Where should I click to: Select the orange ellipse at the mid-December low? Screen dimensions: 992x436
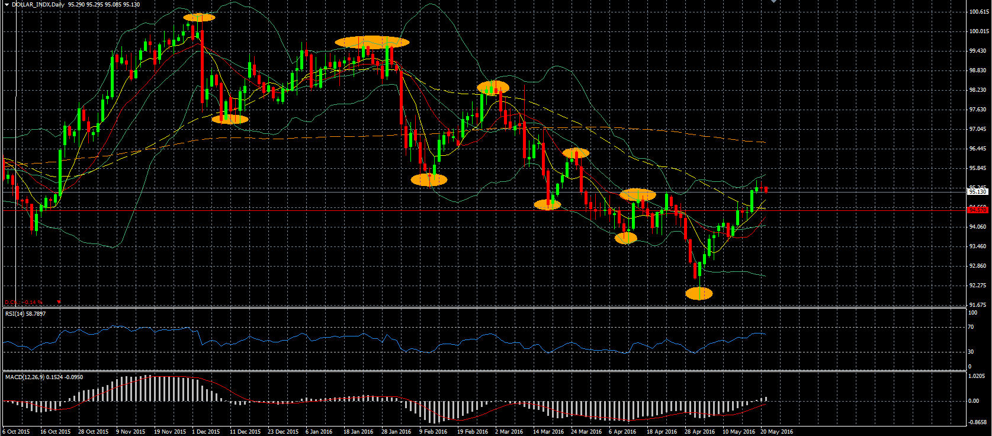(x=230, y=119)
